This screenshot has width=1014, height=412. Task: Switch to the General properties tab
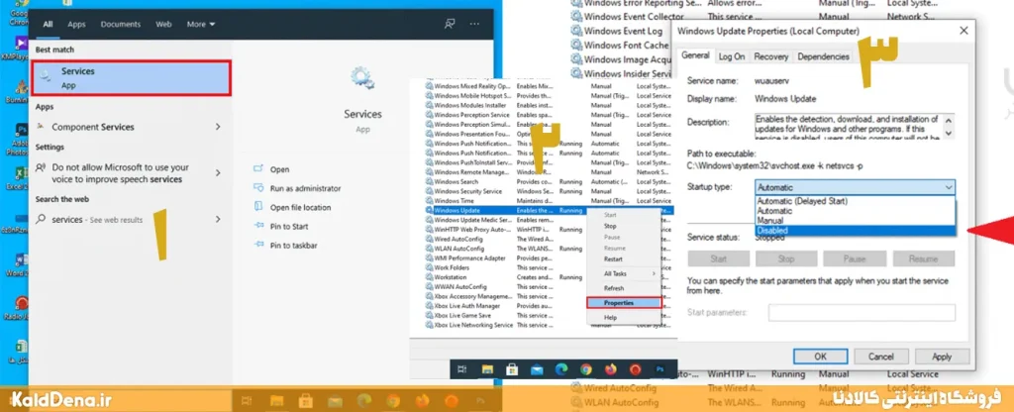695,55
